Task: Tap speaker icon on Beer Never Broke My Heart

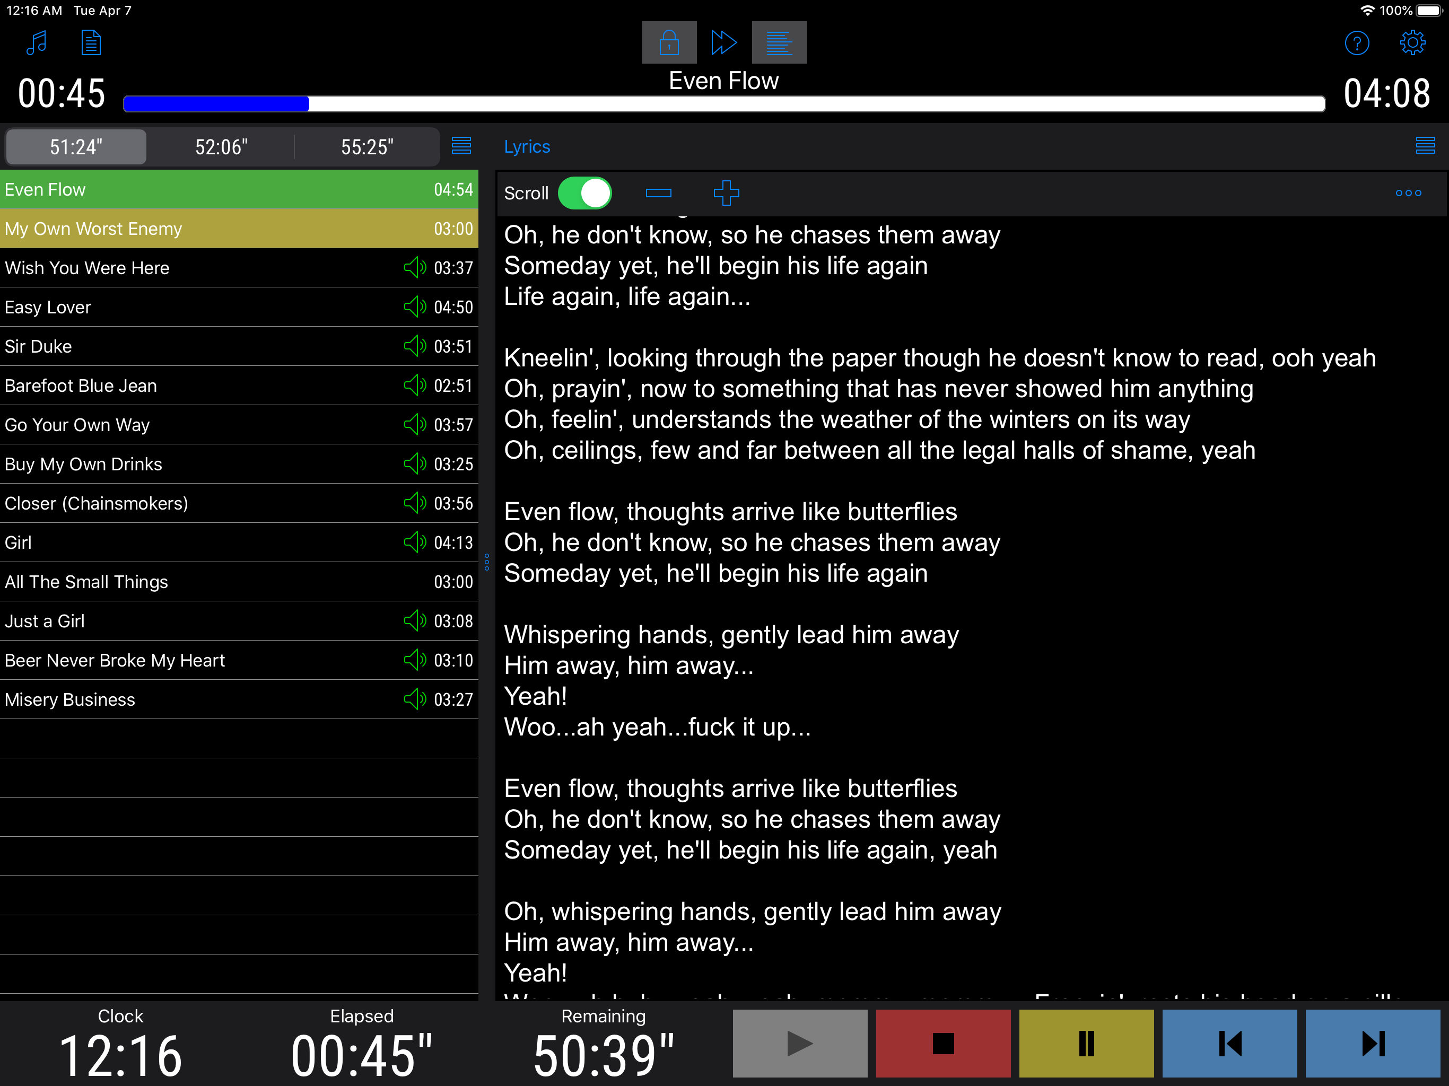Action: 415,660
